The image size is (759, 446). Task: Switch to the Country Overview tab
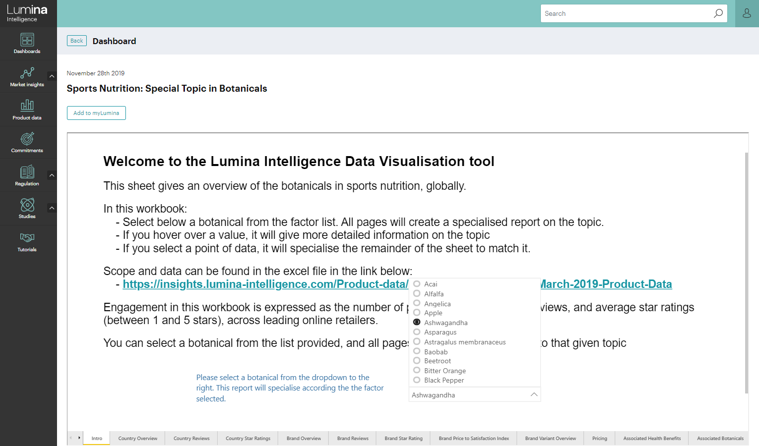pos(138,439)
